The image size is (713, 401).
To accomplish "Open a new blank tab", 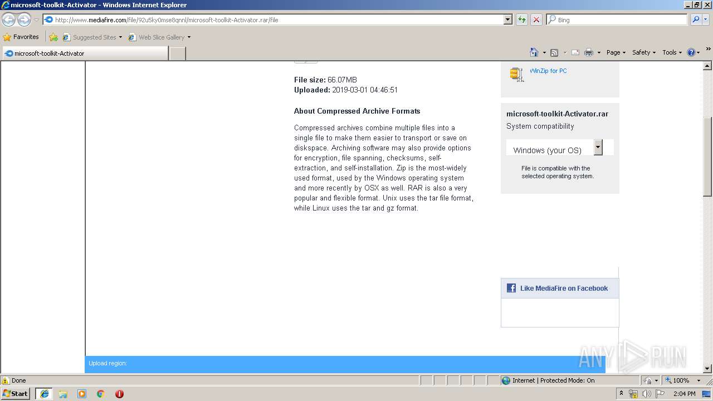I will (x=177, y=53).
